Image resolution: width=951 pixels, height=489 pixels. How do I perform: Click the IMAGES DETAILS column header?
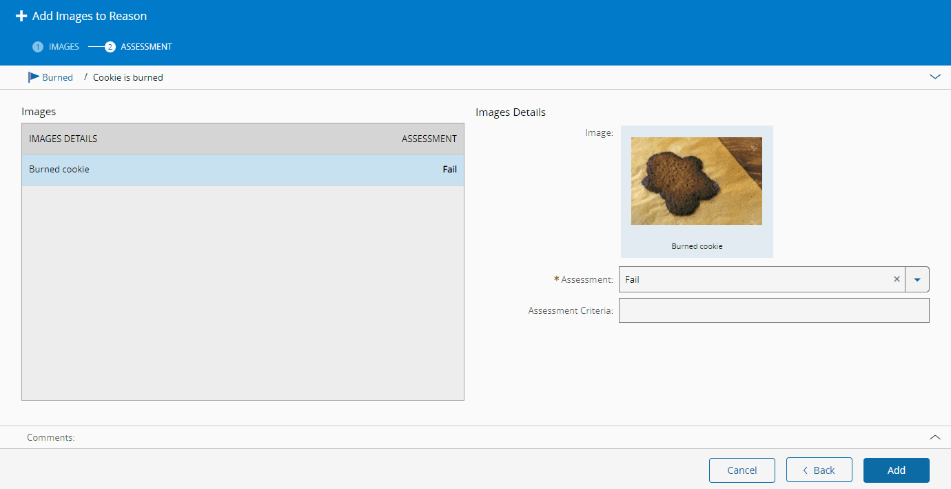(x=63, y=139)
